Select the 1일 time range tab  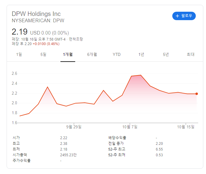click(x=19, y=54)
